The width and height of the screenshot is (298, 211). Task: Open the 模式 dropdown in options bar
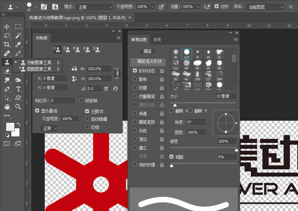94,7
